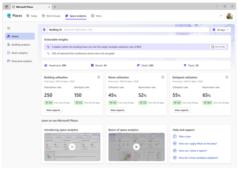
Task: Click the Home house icon in sidebar
Action: (x=9, y=36)
